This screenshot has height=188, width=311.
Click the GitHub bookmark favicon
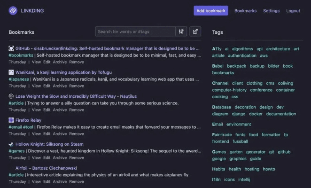[11, 48]
